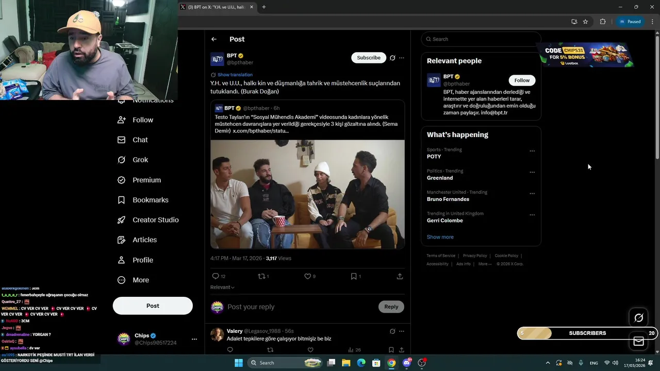Follow BPT in Relevant people
The height and width of the screenshot is (371, 660).
pyautogui.click(x=522, y=80)
